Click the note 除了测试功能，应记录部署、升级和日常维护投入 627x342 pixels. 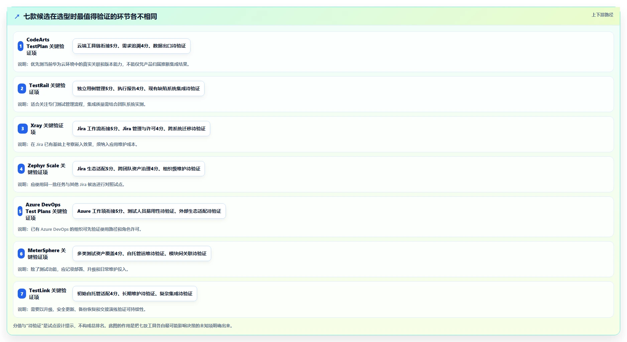[x=74, y=269]
